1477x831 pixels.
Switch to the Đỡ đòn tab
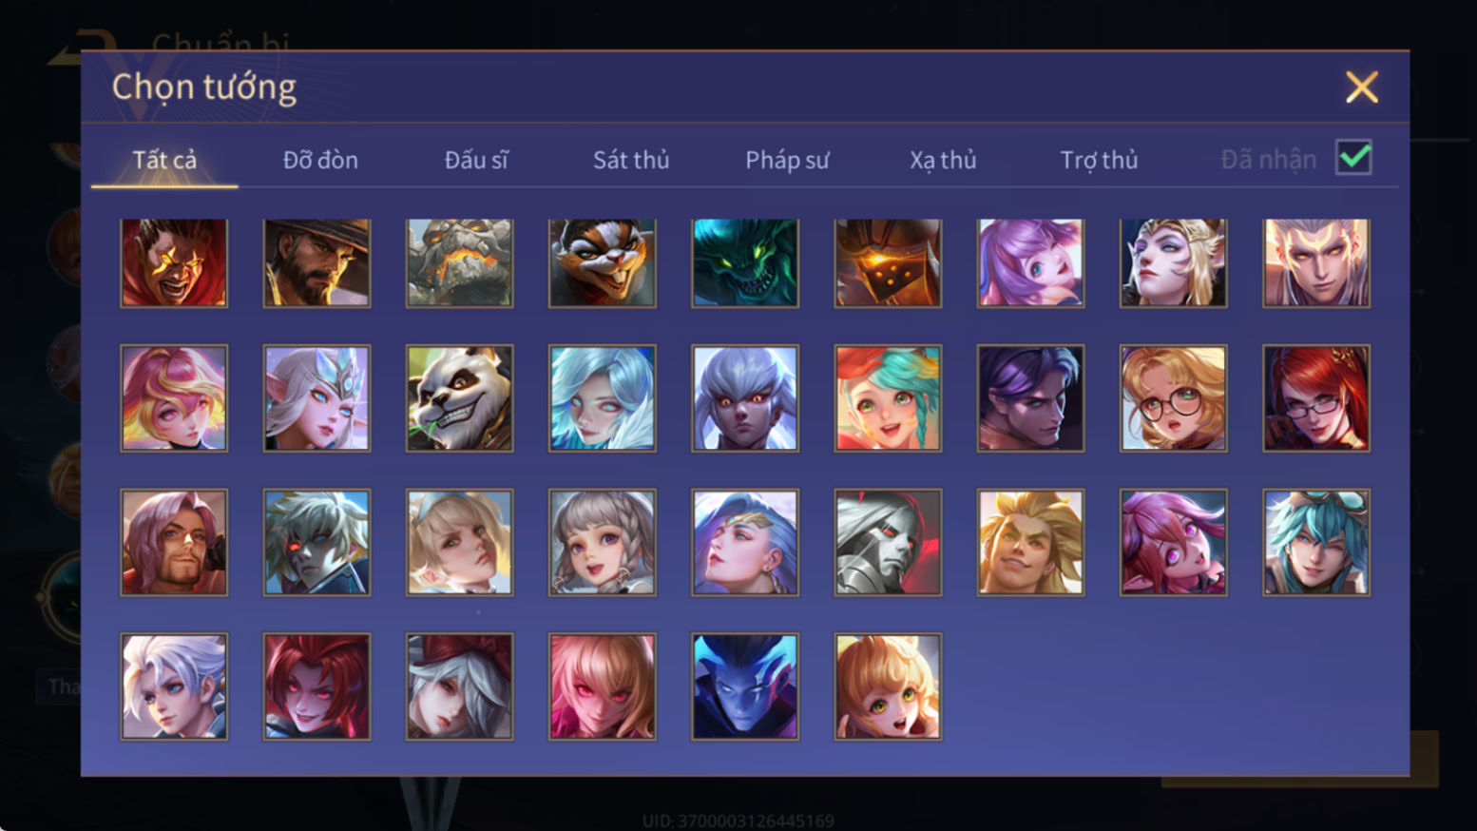[320, 160]
